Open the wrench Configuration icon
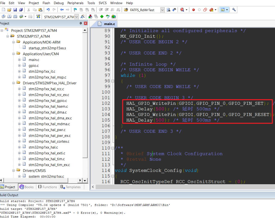 tap(234, 10)
